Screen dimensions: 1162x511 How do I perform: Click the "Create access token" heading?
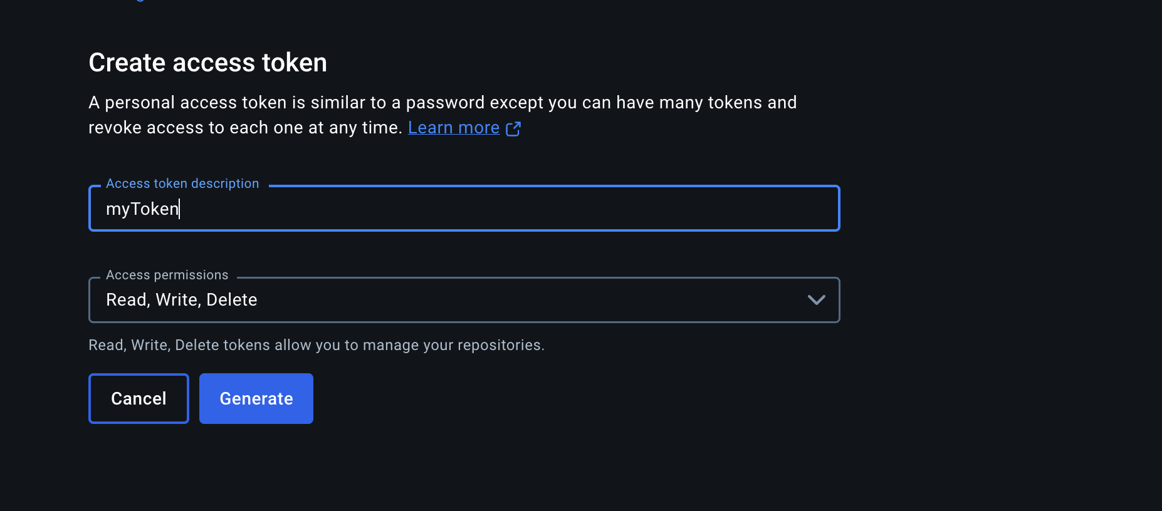pyautogui.click(x=207, y=63)
